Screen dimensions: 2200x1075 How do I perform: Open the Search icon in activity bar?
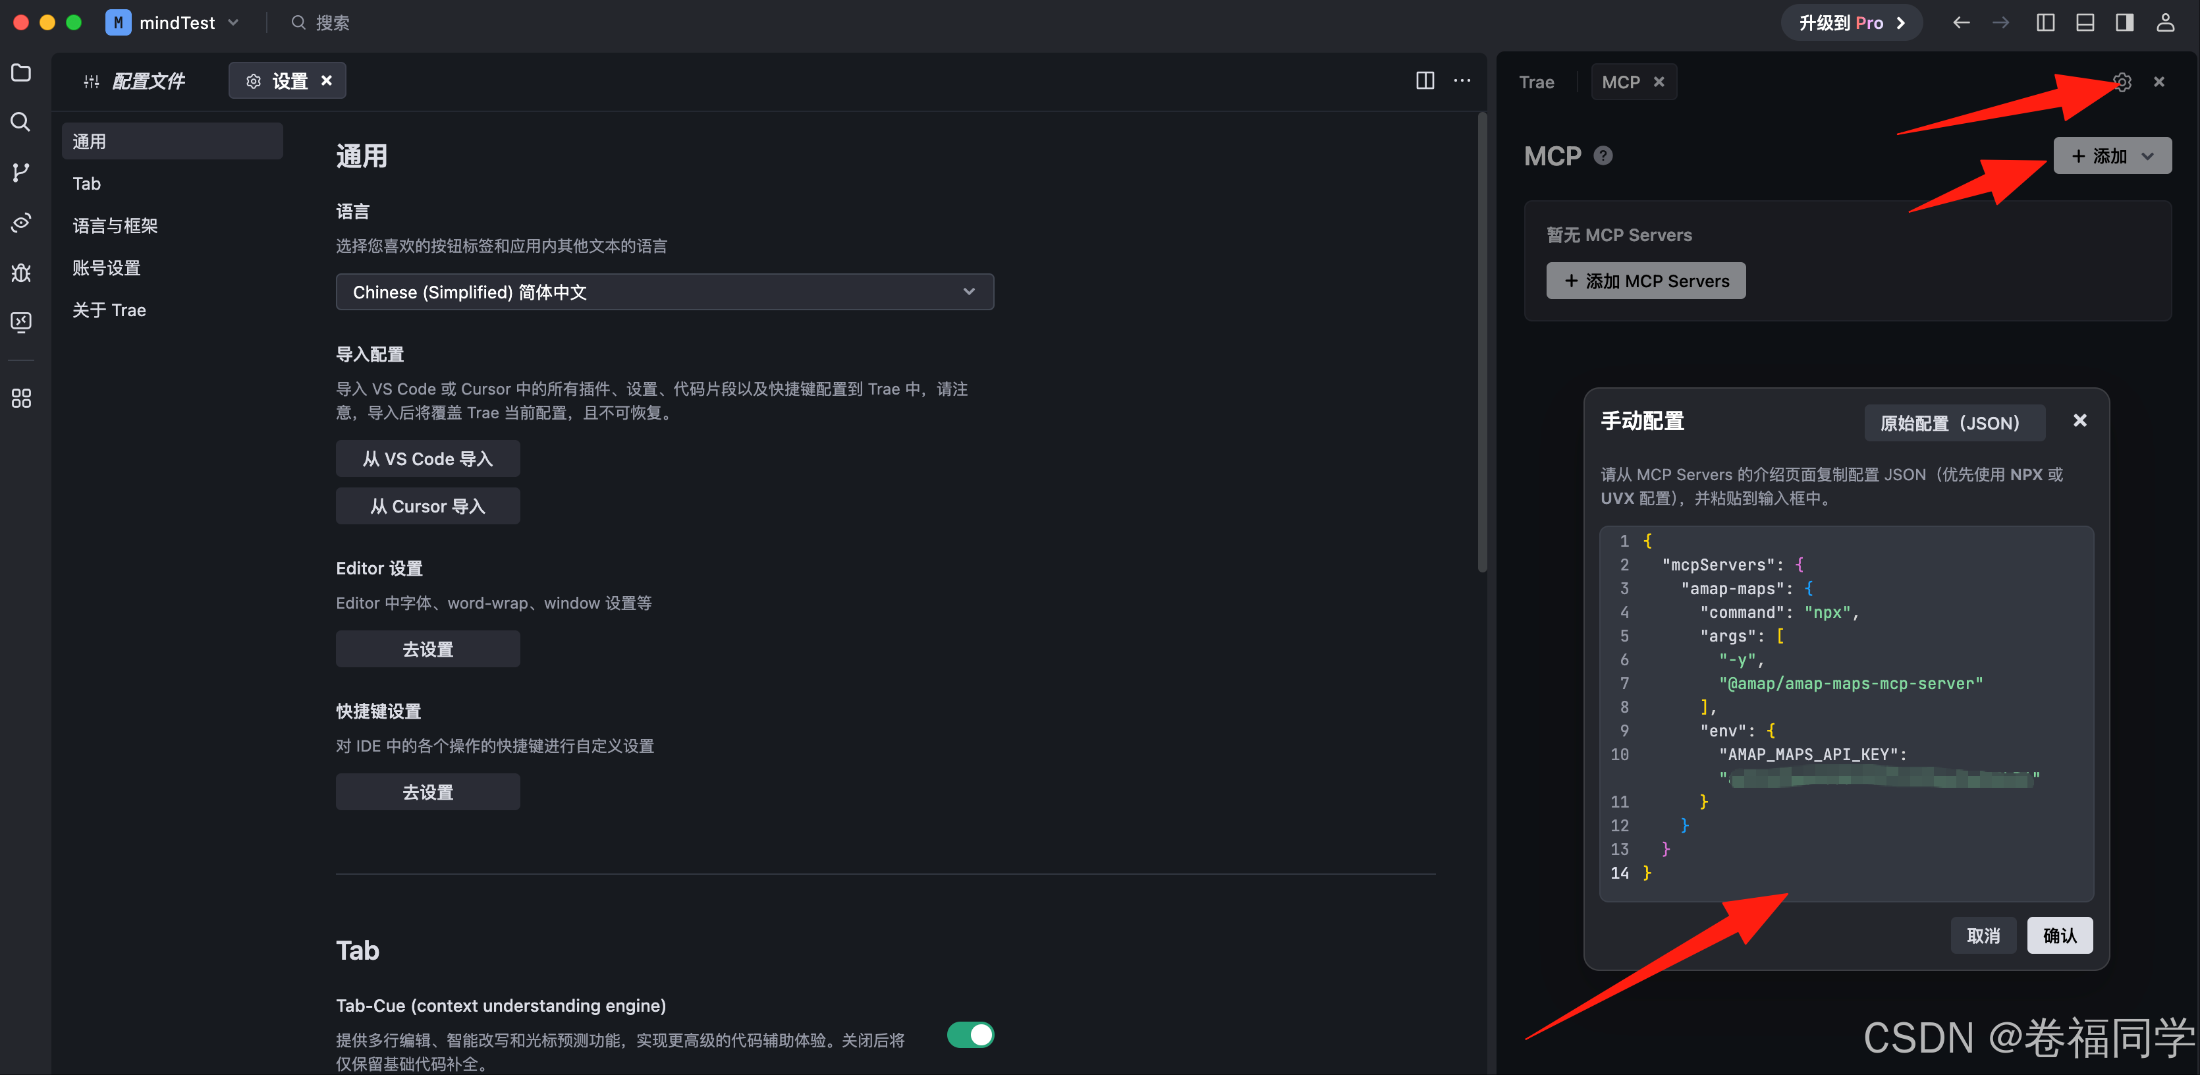coord(21,122)
